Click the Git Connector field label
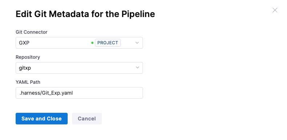 pyautogui.click(x=32, y=32)
